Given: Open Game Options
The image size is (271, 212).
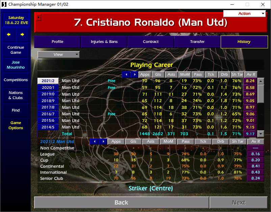Looking at the screenshot, I should click(16, 125).
